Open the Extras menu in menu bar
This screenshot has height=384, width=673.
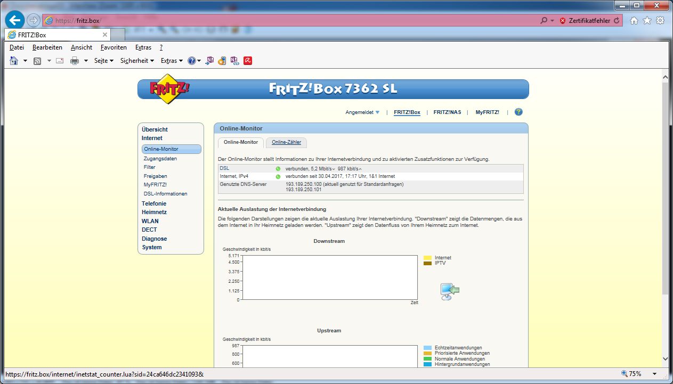point(143,47)
